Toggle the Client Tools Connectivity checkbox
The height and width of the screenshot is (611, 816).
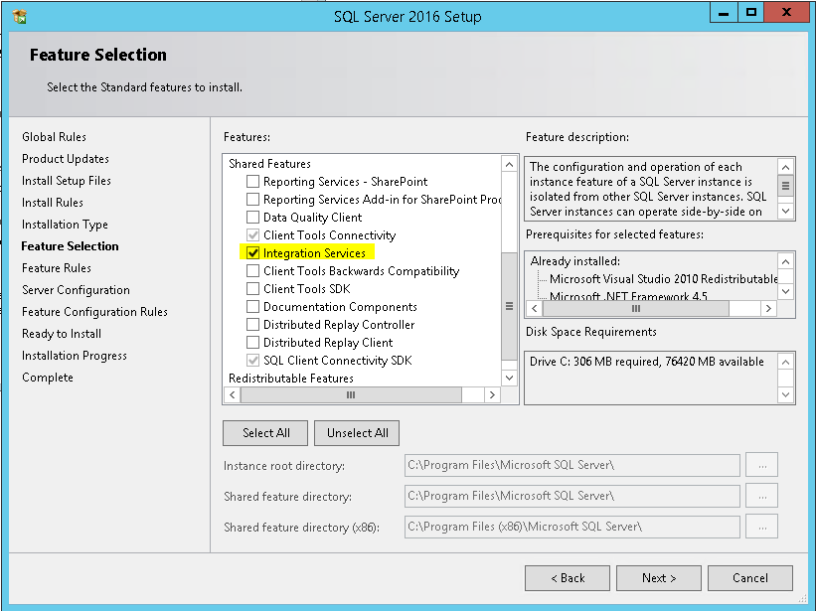click(x=252, y=235)
